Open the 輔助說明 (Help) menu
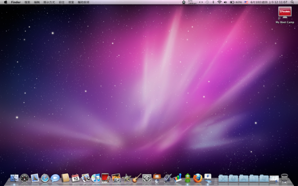Viewport: 298px width, 186px height. (x=83, y=2)
